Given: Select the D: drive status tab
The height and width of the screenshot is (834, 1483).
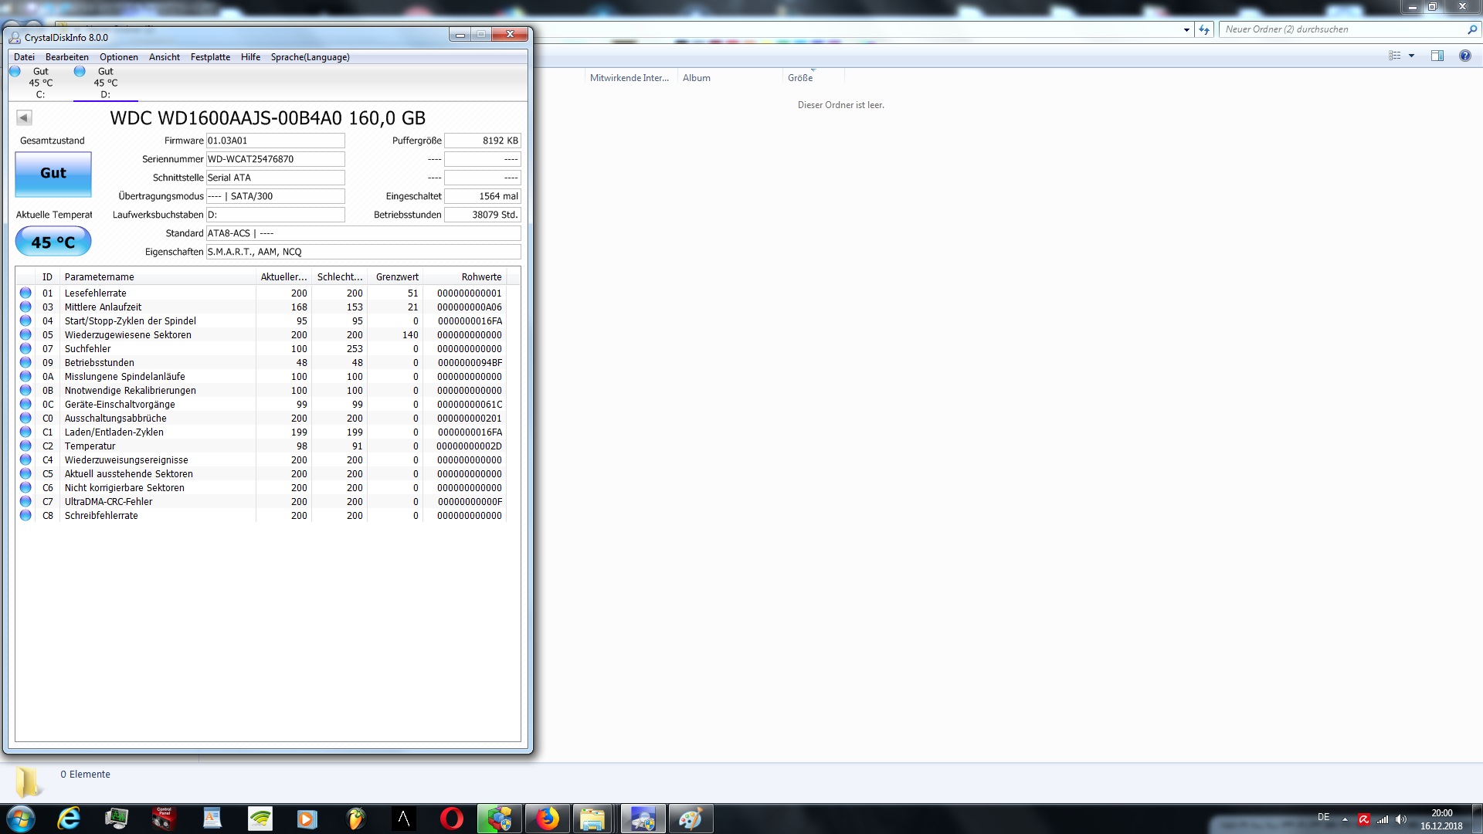Looking at the screenshot, I should [x=105, y=83].
